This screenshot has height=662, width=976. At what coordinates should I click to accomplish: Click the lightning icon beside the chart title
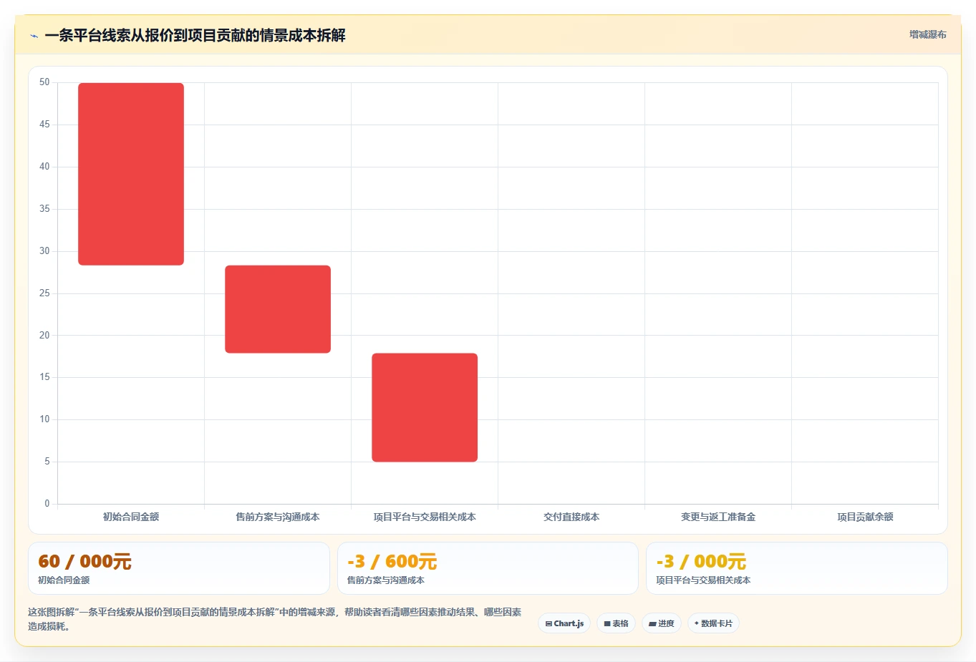[x=34, y=36]
